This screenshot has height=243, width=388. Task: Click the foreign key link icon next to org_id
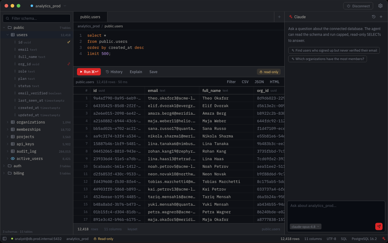click(x=69, y=64)
